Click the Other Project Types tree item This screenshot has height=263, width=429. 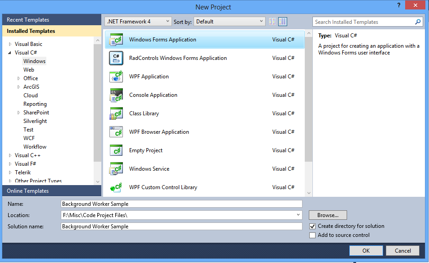tap(38, 181)
